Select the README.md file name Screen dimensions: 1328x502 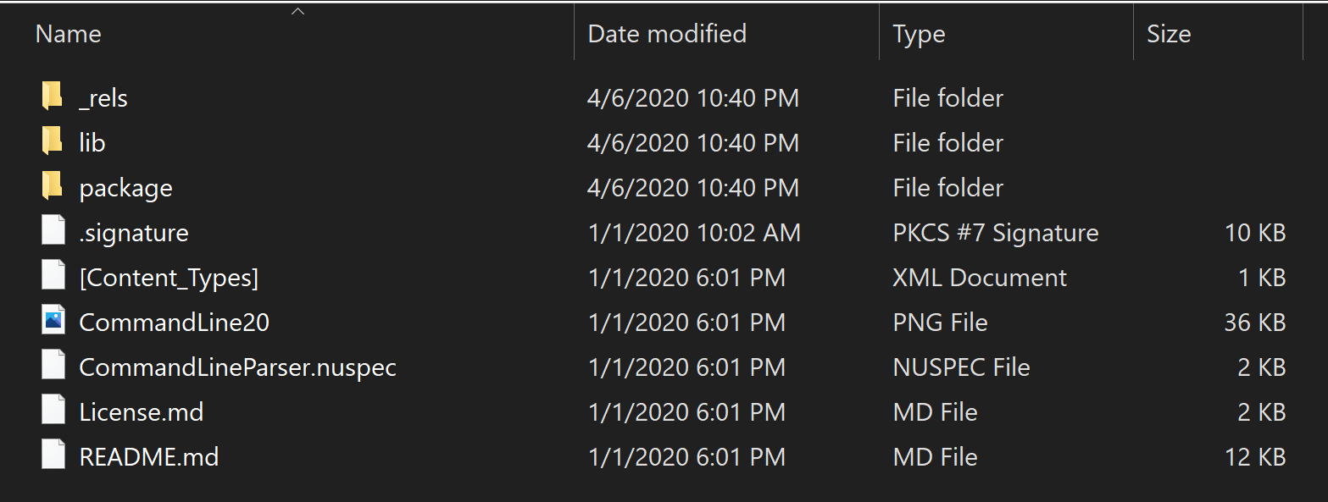click(x=147, y=455)
